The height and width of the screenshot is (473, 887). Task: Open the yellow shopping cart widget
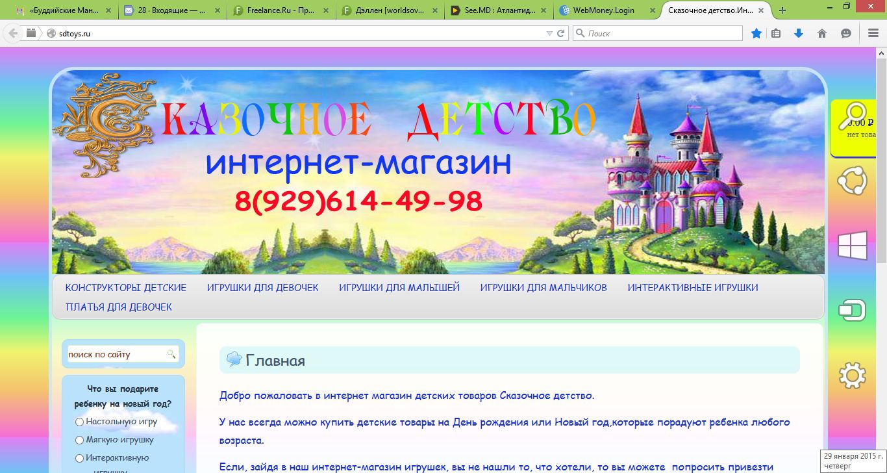pos(853,128)
